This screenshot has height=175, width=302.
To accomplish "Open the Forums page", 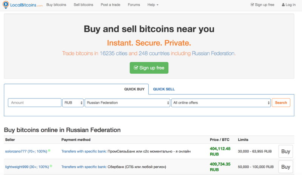I will tap(134, 5).
